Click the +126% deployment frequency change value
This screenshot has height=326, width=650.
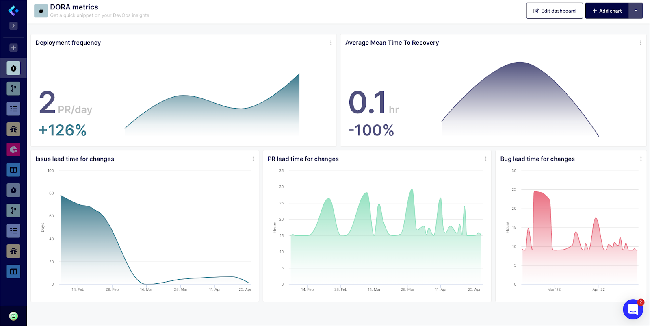point(63,130)
